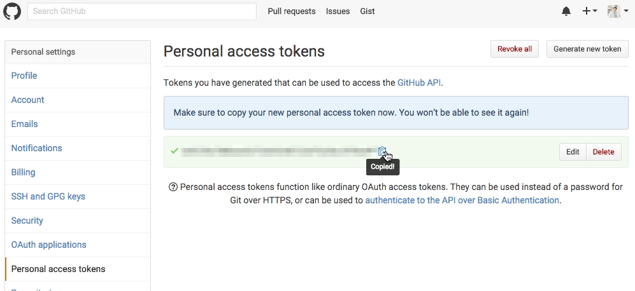Open the GitHub API link
The height and width of the screenshot is (291, 635).
tap(419, 83)
